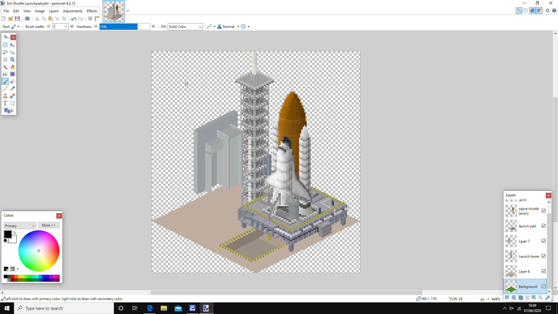Hide the launch pad layer
Screen dimensions: 558x314
point(543,226)
